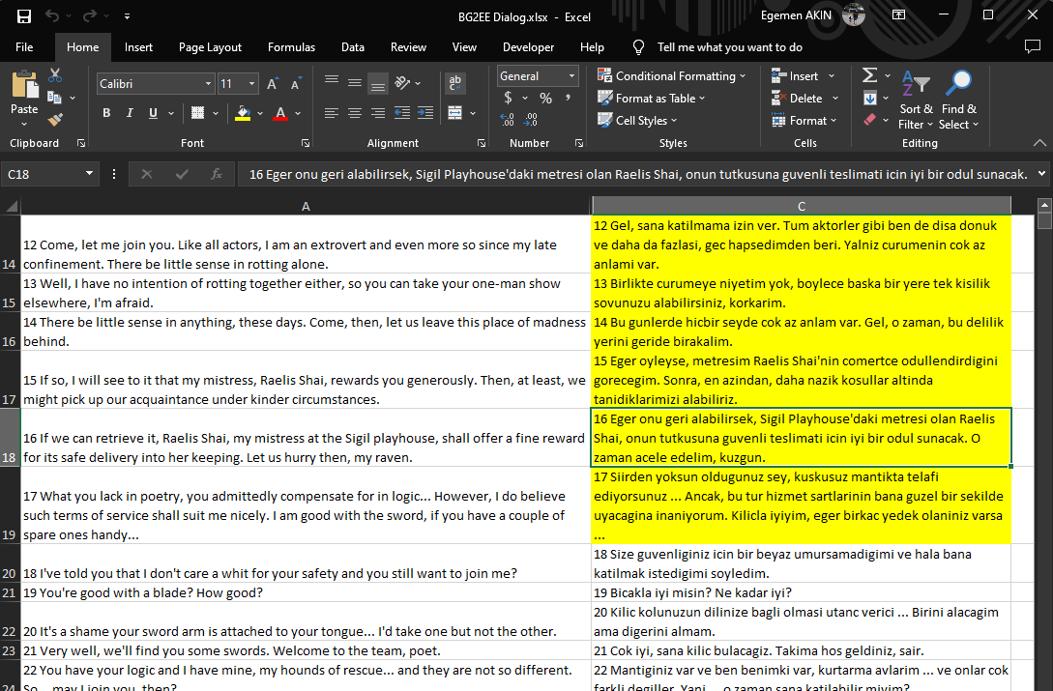This screenshot has width=1053, height=691.
Task: Toggle Wrap Text for the selected cell
Action: point(454,83)
